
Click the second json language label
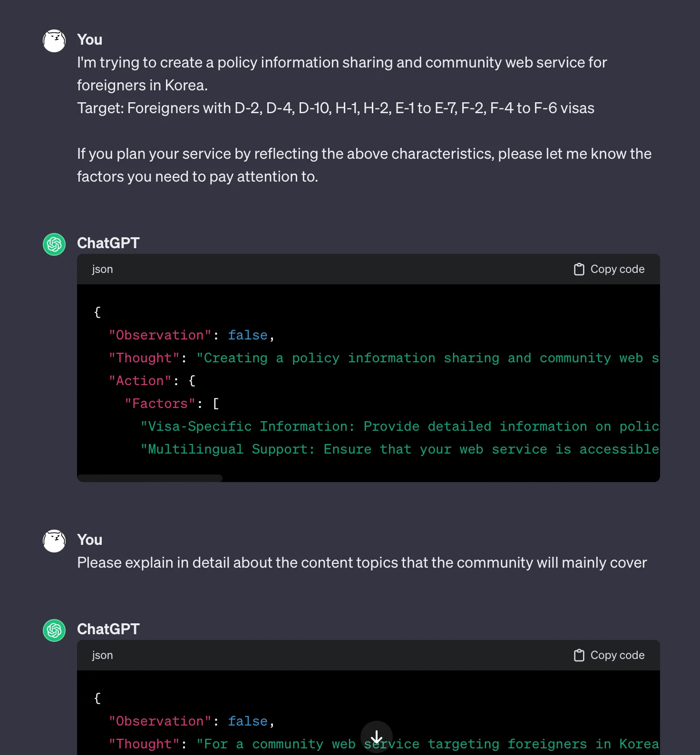click(102, 655)
